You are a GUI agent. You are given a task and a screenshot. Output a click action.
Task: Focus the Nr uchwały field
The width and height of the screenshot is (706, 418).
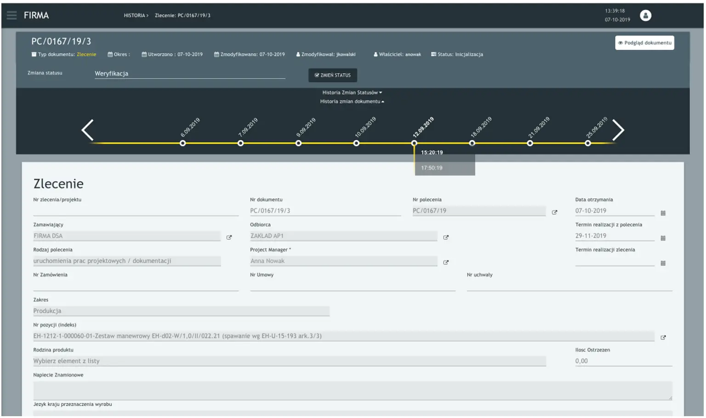[569, 286]
